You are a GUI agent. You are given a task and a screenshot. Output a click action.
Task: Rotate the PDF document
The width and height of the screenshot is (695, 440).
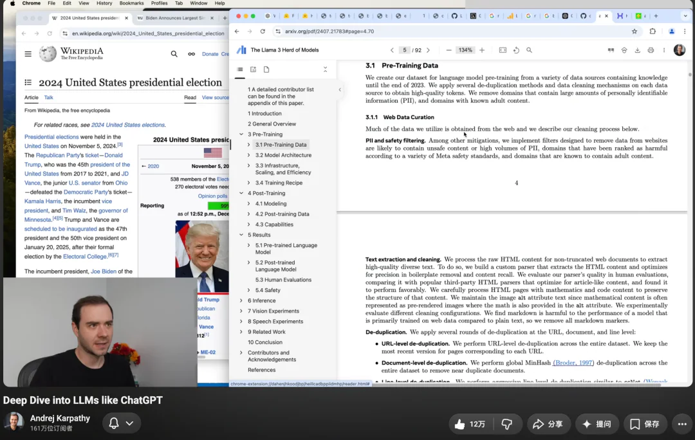click(x=516, y=50)
